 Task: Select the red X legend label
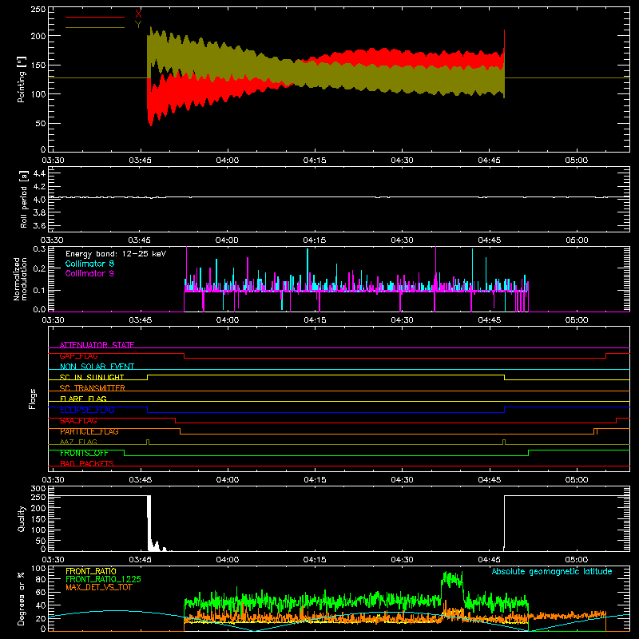click(x=138, y=14)
